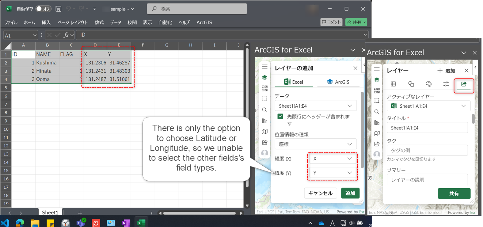Click the magnifier search icon in the Add Layer pane sidebar
Image resolution: width=483 pixels, height=227 pixels.
pyautogui.click(x=265, y=110)
